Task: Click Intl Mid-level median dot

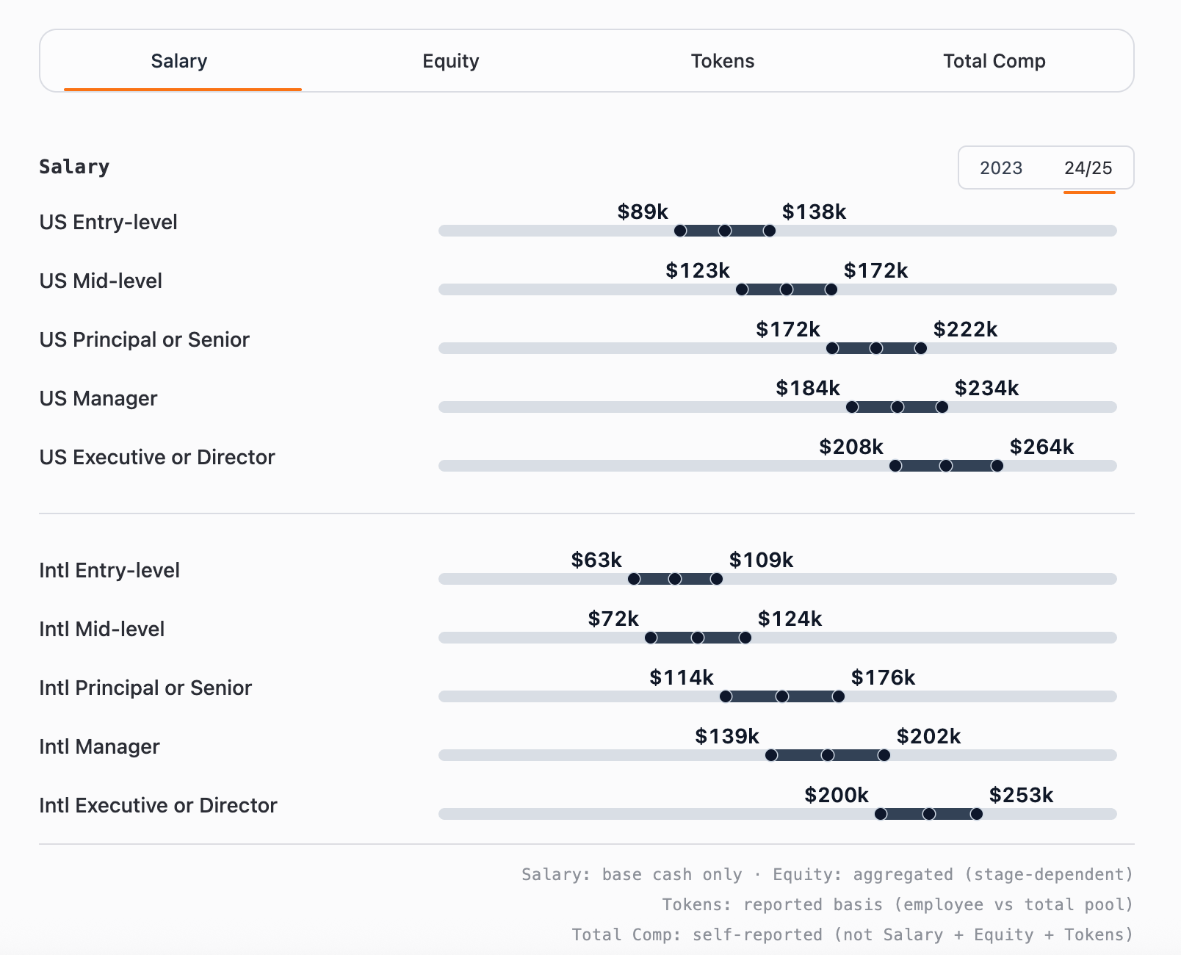Action: 698,638
